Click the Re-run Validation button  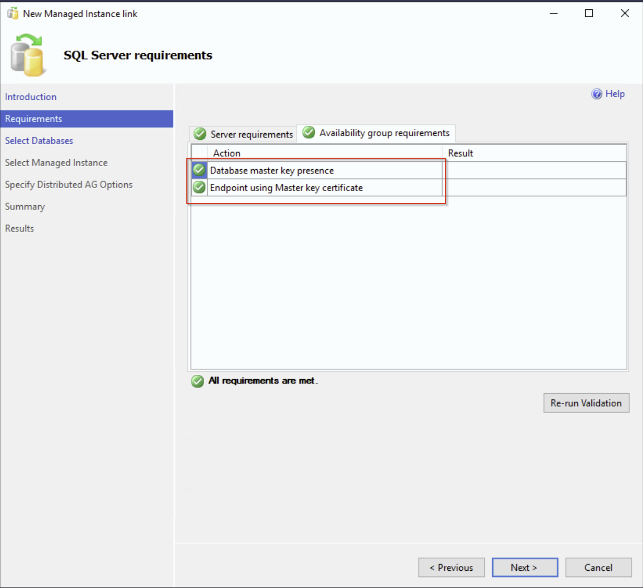[x=586, y=403]
